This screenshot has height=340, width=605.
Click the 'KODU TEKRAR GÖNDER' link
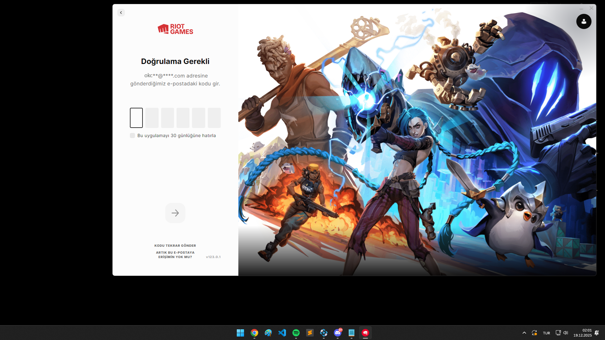(175, 245)
